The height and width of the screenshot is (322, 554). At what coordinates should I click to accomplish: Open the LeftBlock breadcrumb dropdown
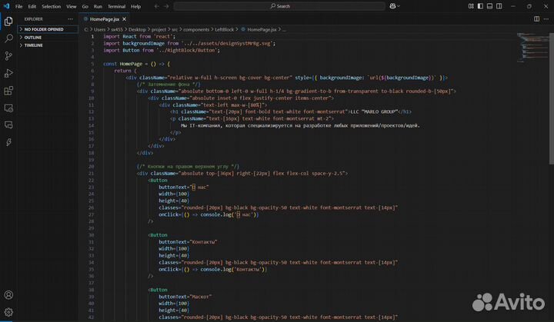coord(225,30)
